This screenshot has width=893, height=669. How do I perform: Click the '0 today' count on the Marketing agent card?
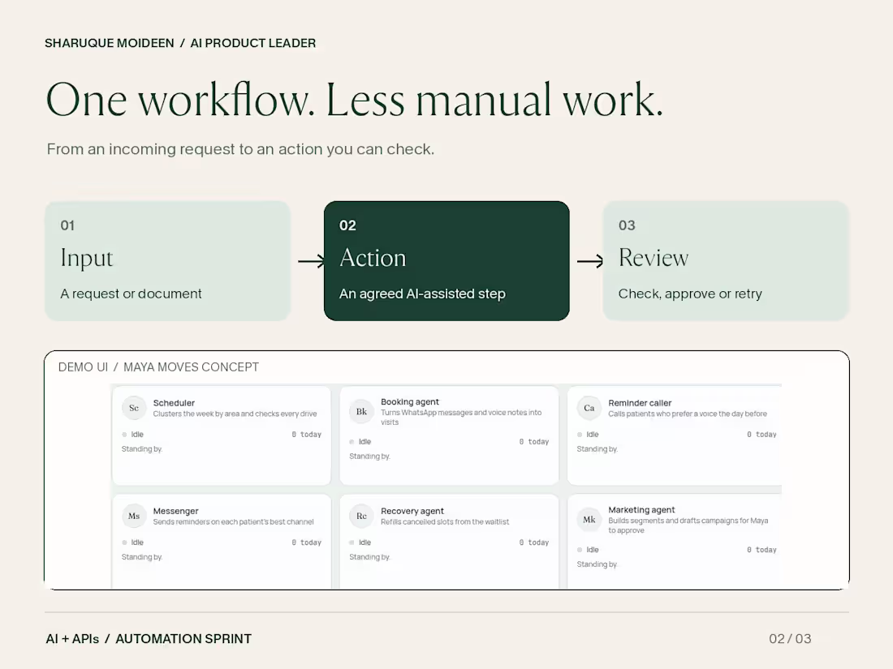point(761,550)
